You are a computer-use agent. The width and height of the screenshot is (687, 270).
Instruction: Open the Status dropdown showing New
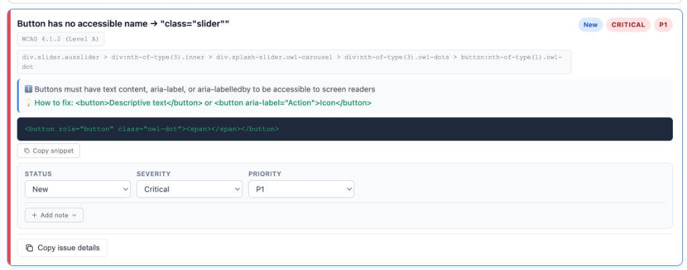point(78,189)
